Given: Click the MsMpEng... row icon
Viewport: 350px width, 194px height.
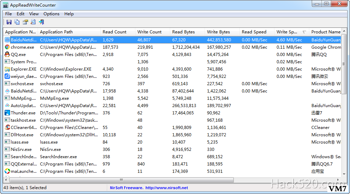Looking at the screenshot, I should point(7,98).
